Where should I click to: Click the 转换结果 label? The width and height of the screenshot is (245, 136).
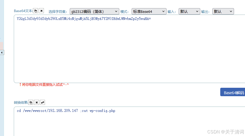pyautogui.click(x=21, y=103)
